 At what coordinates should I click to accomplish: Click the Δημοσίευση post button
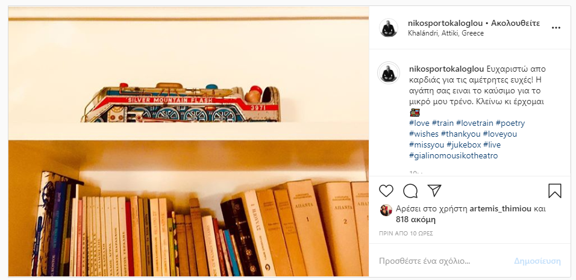pos(537,261)
